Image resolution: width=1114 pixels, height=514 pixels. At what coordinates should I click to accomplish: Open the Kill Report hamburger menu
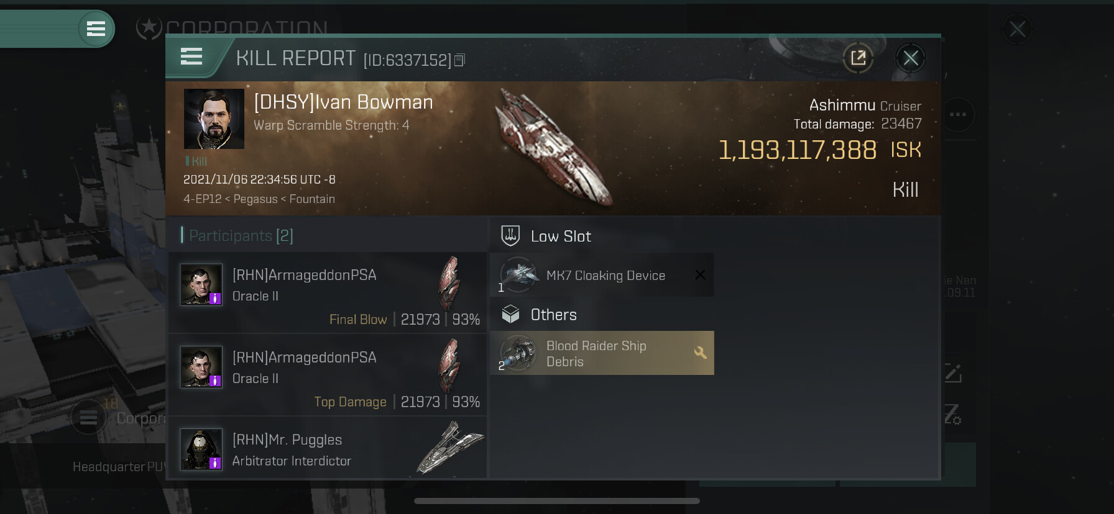coord(191,57)
